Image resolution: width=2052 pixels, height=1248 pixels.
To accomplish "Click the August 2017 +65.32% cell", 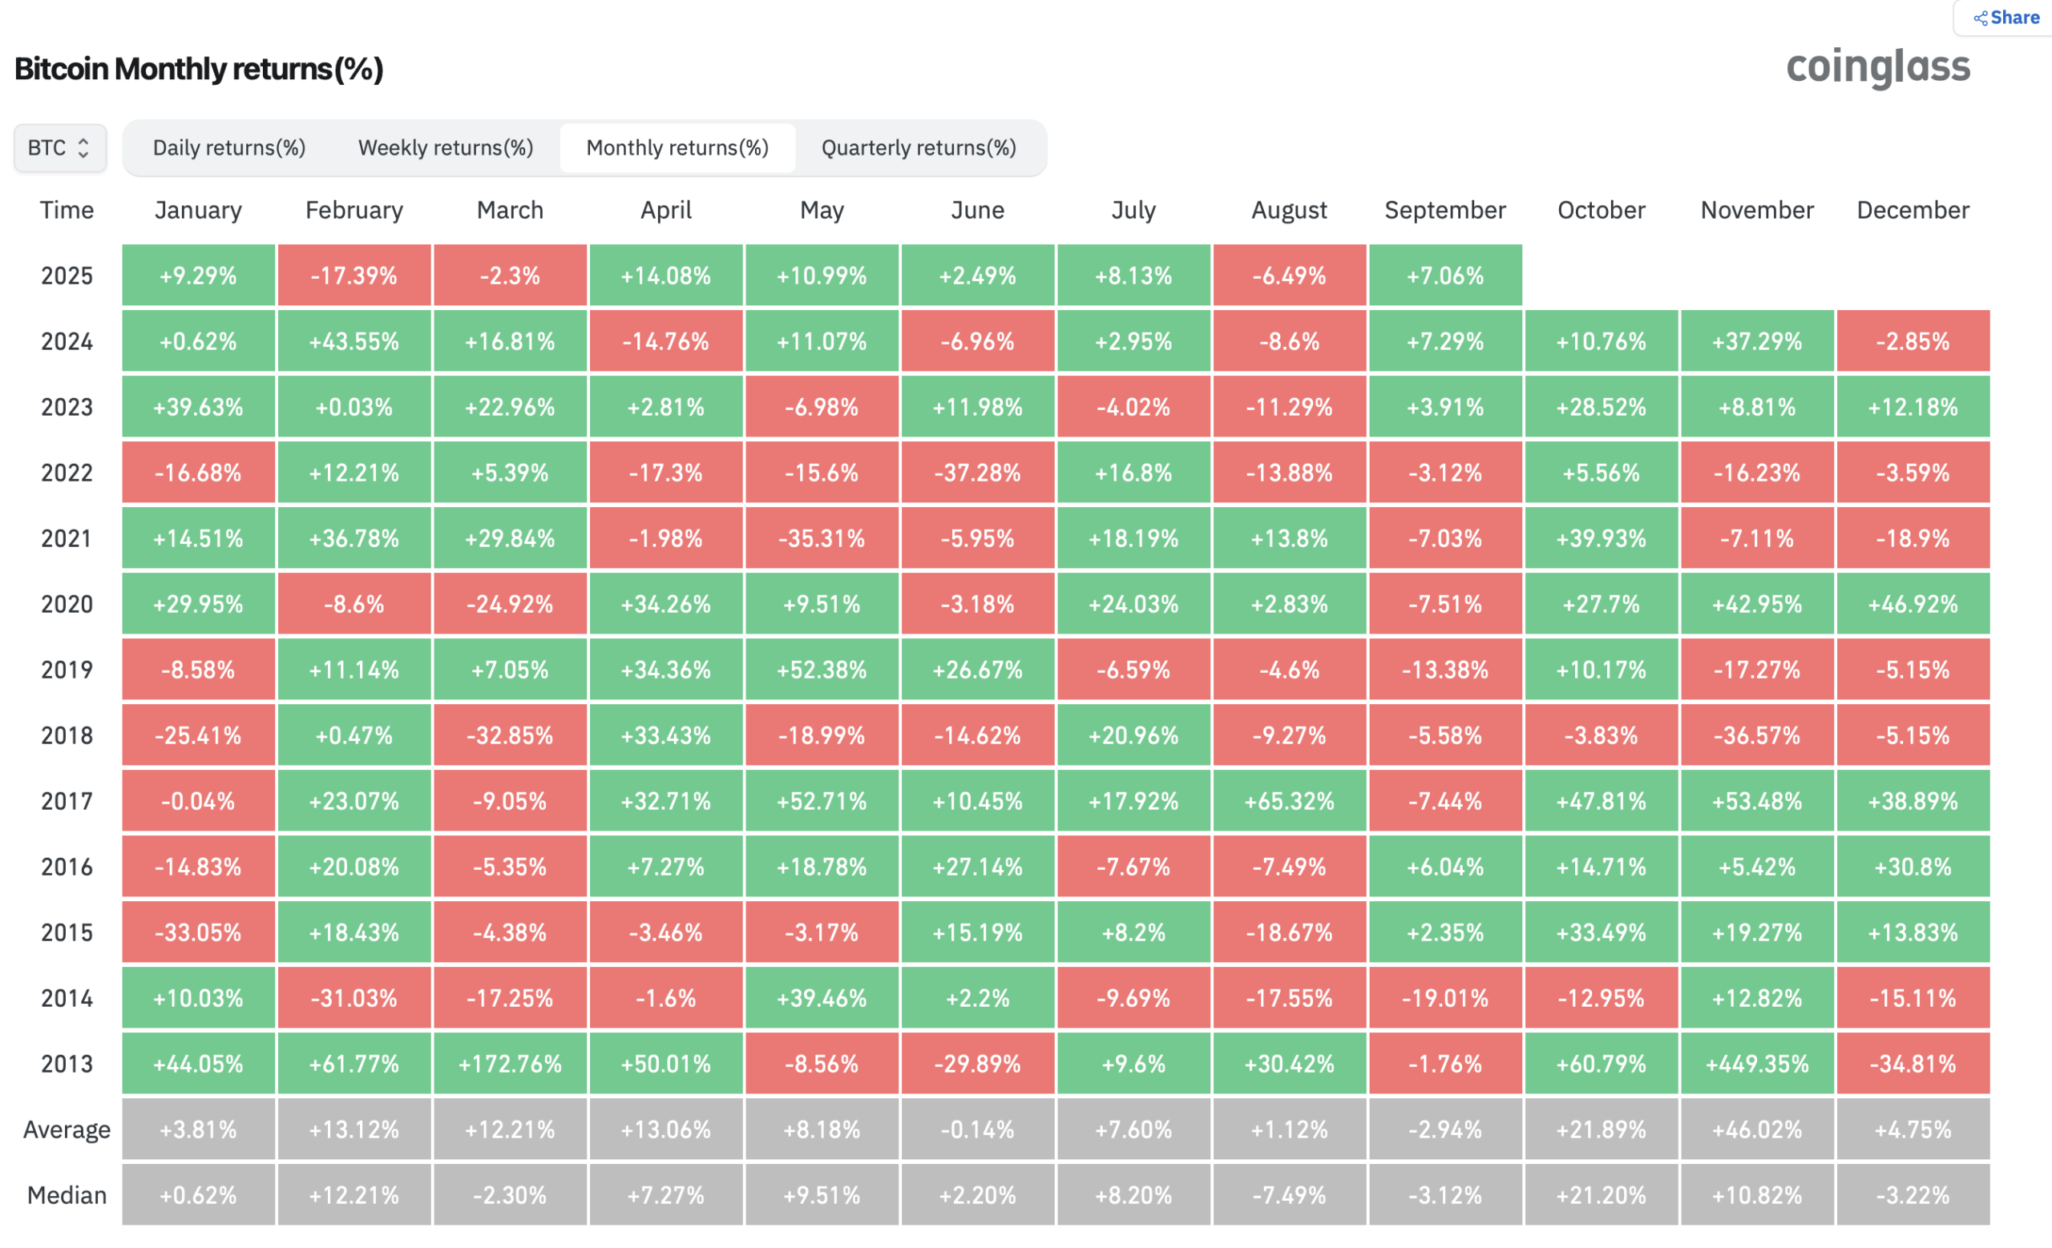I will tap(1289, 801).
